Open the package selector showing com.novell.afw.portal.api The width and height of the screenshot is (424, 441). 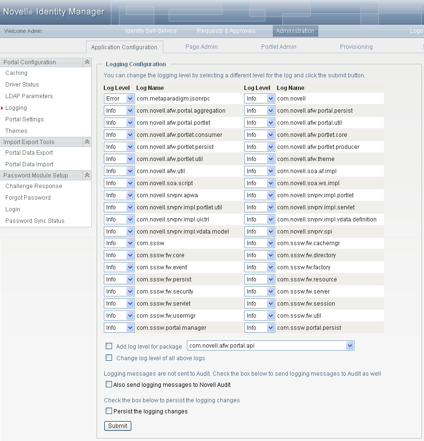[271, 346]
